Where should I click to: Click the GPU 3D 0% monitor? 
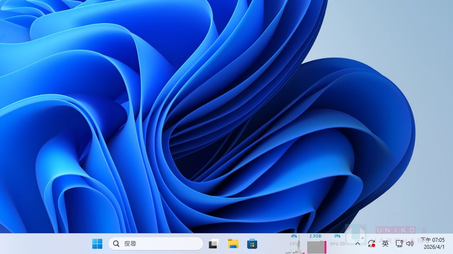click(337, 244)
